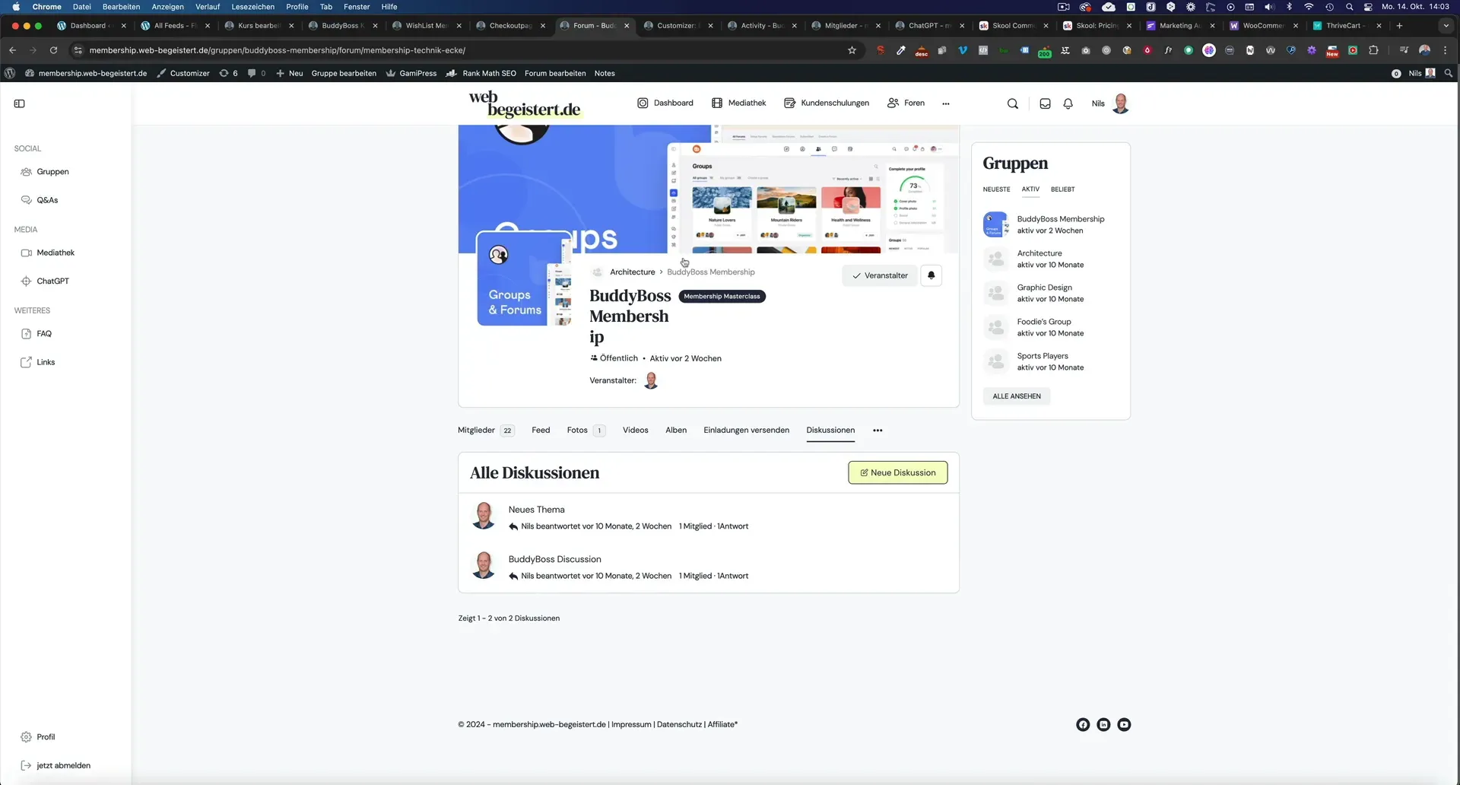1460x785 pixels.
Task: Open the BuddyBoss Discussion topic
Action: (554, 559)
